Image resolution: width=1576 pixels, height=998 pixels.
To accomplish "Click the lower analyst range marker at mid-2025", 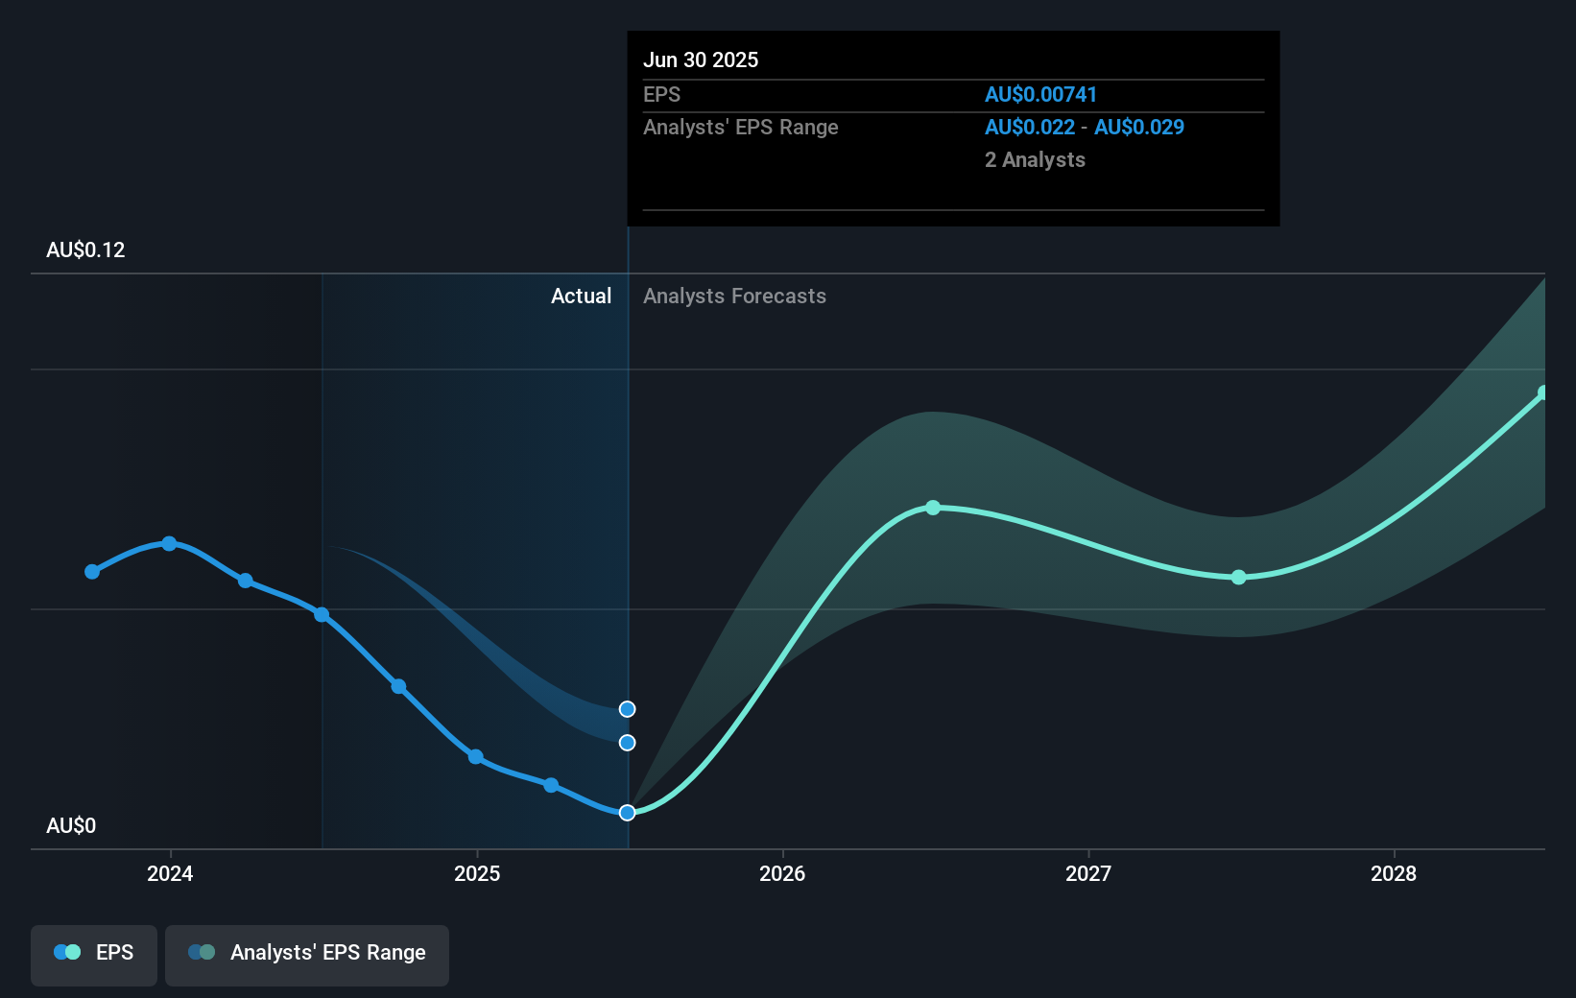I will point(627,743).
